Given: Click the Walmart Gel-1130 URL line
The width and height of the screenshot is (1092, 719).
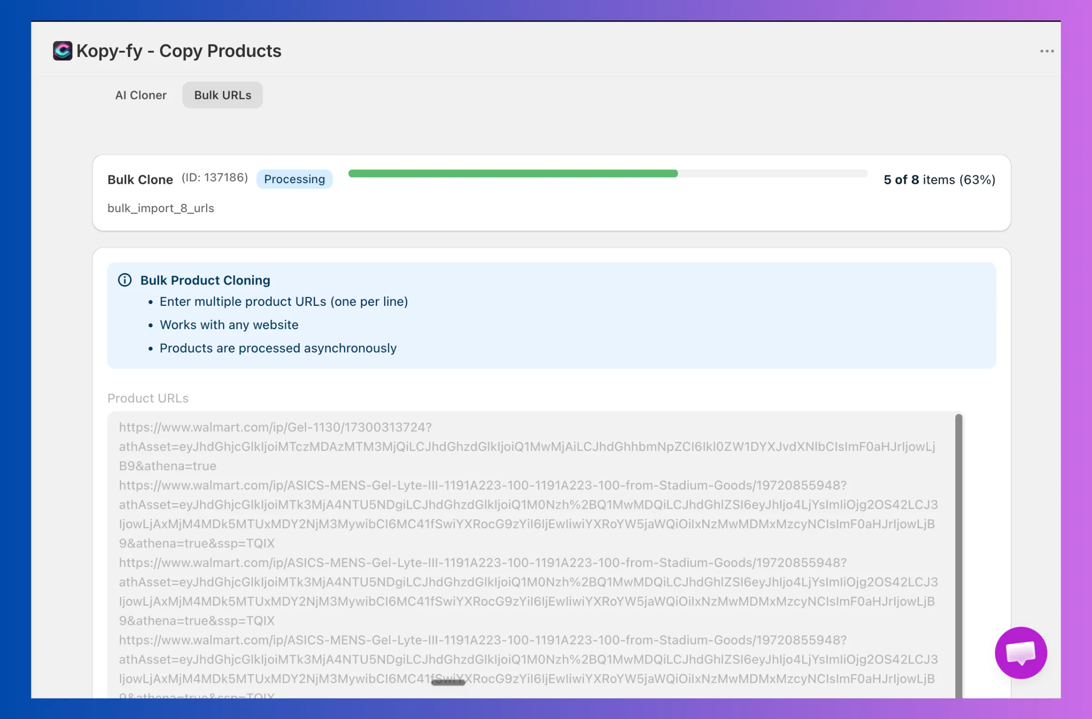Looking at the screenshot, I should (275, 427).
